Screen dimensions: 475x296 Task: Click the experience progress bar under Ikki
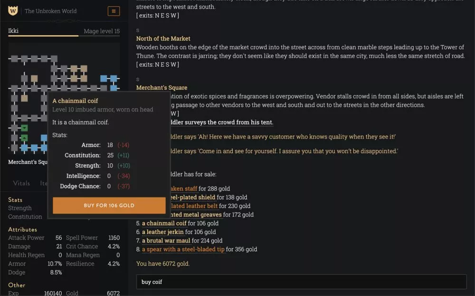[64, 36]
